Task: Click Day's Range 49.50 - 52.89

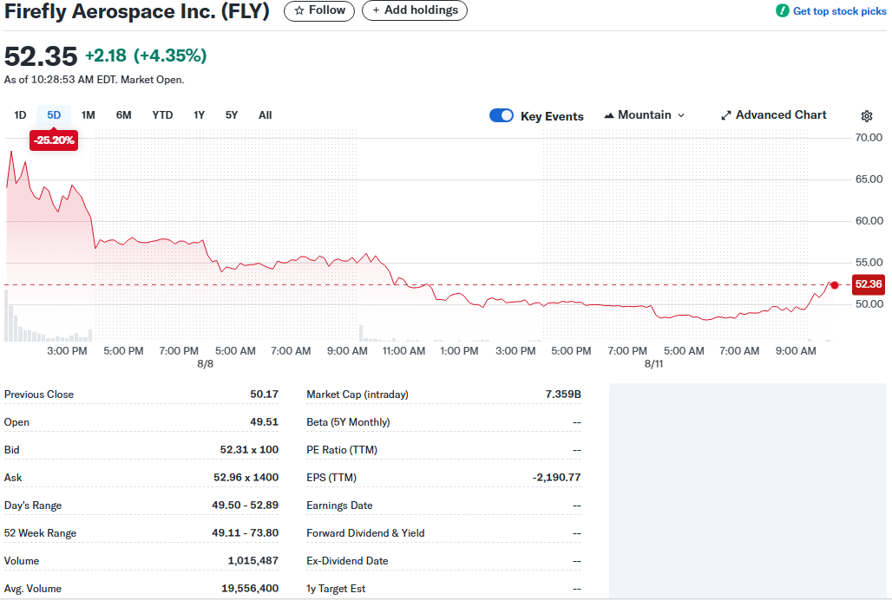Action: coord(246,505)
